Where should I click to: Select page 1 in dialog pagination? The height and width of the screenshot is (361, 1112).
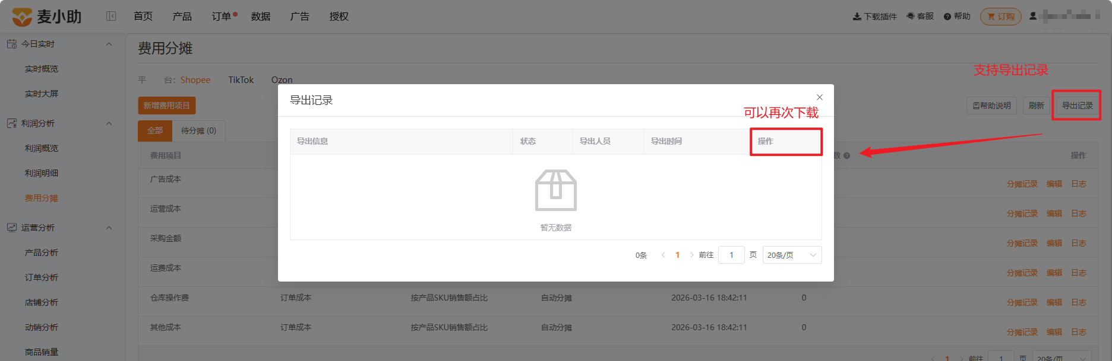tap(677, 255)
